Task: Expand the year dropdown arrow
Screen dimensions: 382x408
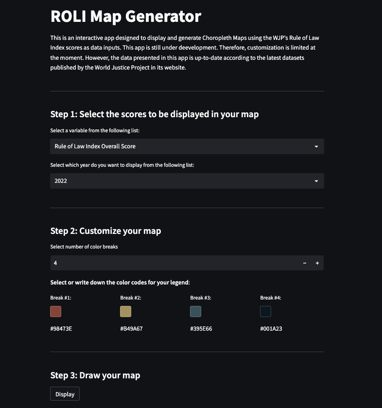Action: coord(316,181)
